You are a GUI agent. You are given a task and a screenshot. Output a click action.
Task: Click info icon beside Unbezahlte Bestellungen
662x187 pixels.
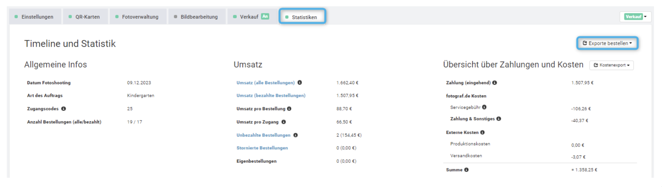295,135
